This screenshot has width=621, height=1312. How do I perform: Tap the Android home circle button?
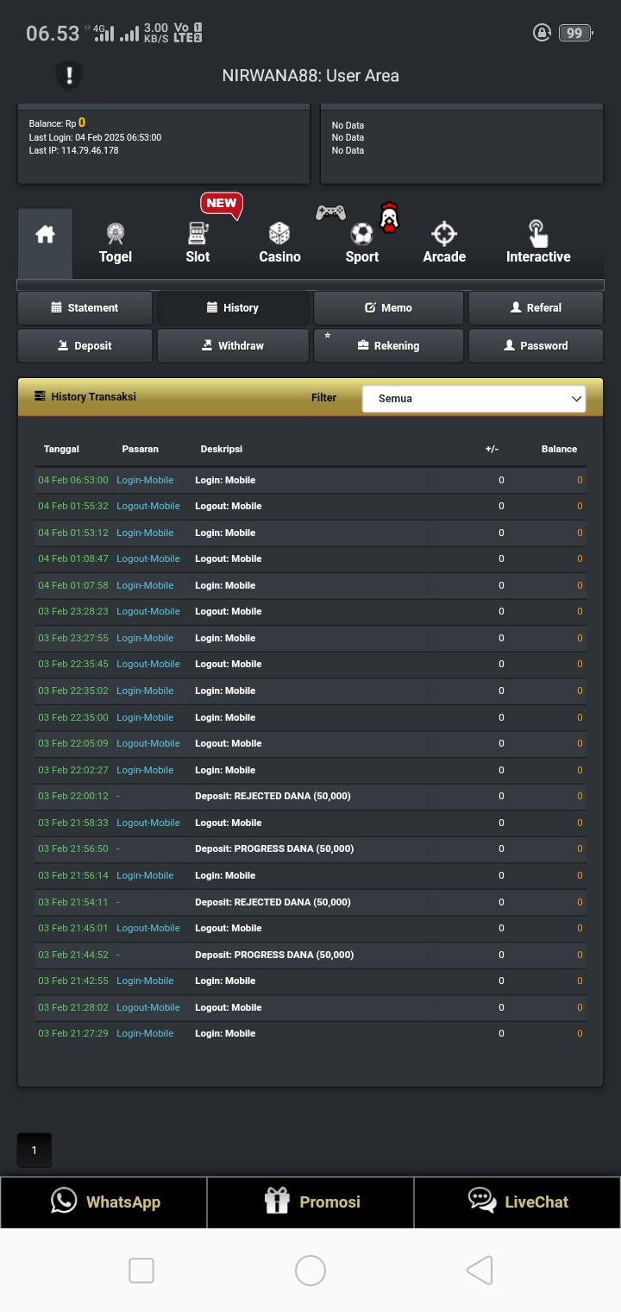(310, 1271)
